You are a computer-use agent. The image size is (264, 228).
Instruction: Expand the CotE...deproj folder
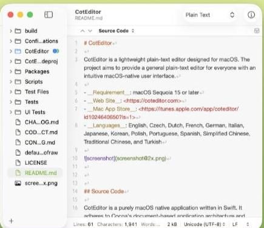click(x=11, y=61)
